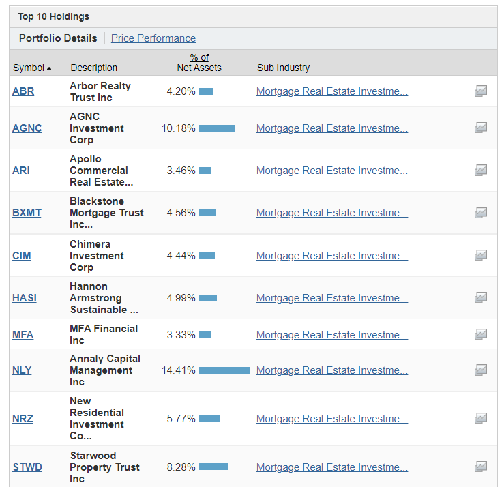The height and width of the screenshot is (487, 504).
Task: Click the 8.28% bar for STWD
Action: pos(213,467)
